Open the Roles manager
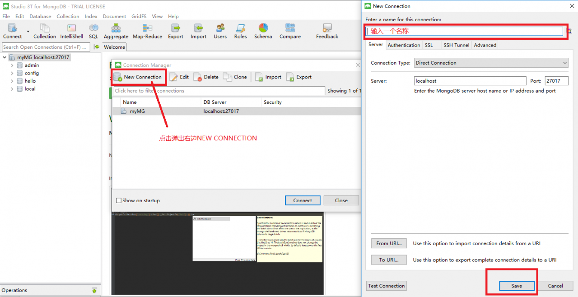Screen dimensions: 578x297 click(240, 31)
